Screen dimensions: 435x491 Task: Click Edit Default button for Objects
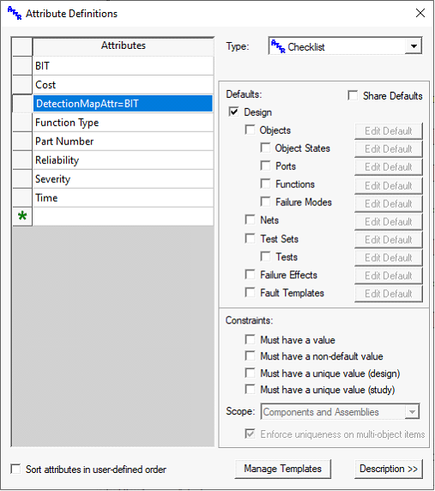(389, 130)
